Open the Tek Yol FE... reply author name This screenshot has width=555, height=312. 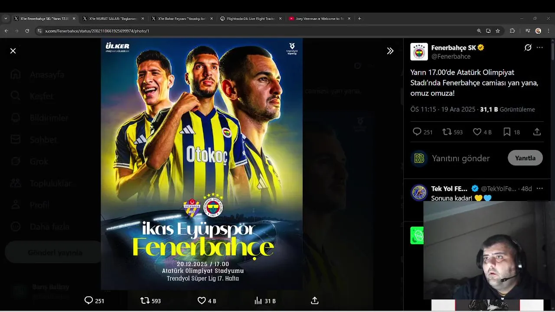pyautogui.click(x=449, y=189)
